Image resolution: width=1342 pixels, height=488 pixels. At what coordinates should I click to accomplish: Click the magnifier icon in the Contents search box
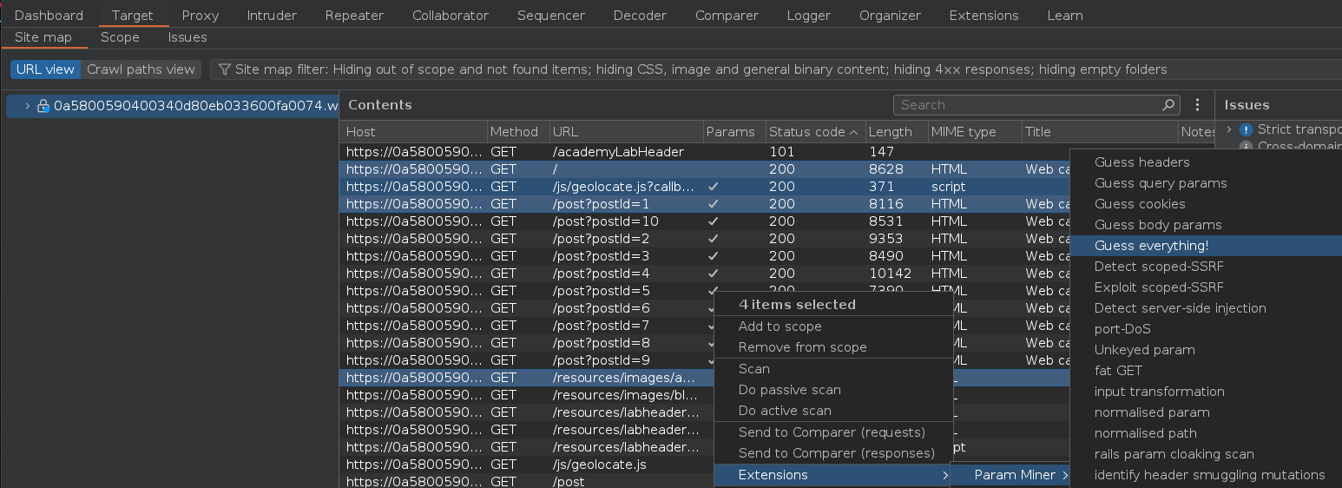[x=1168, y=105]
